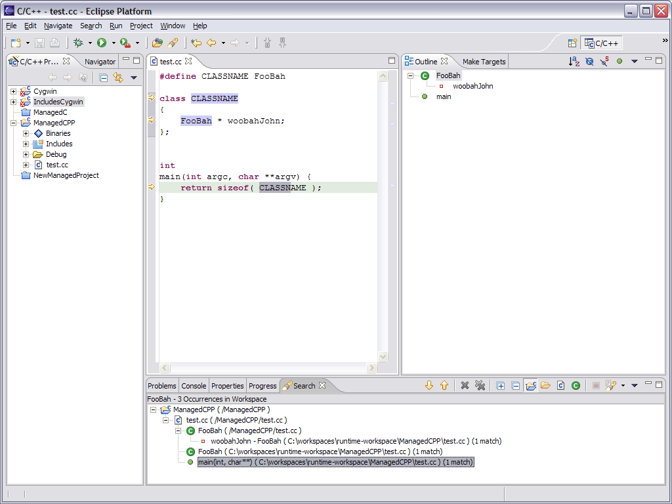Close the test.cc editor tab

[x=188, y=62]
